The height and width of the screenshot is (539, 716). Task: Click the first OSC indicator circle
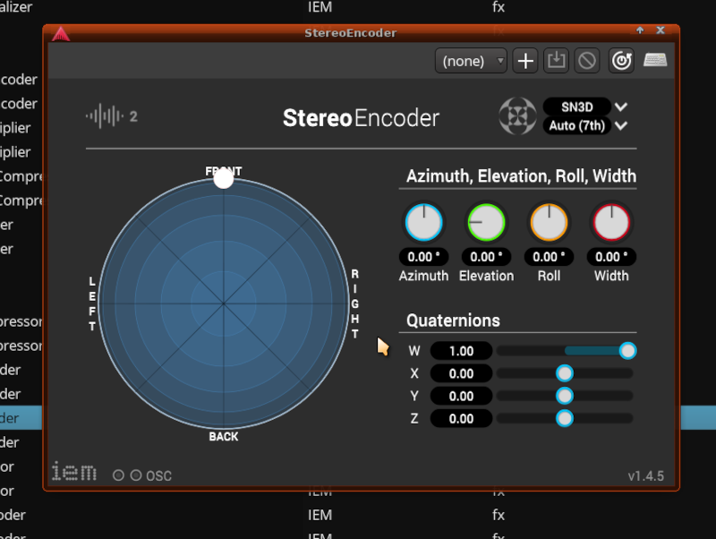pos(118,475)
